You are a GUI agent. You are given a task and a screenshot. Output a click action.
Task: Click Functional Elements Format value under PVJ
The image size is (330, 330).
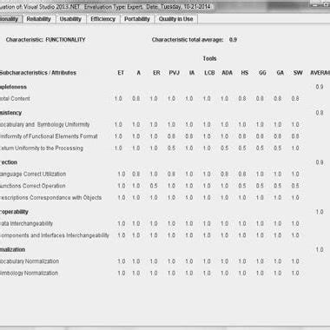(x=171, y=136)
